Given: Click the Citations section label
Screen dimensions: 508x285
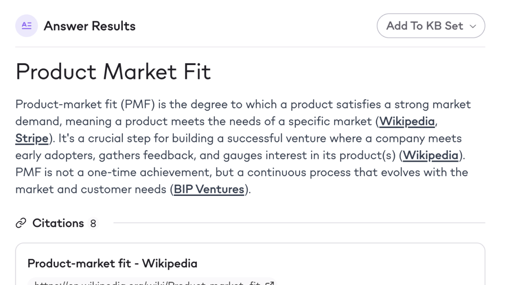Looking at the screenshot, I should pos(58,223).
